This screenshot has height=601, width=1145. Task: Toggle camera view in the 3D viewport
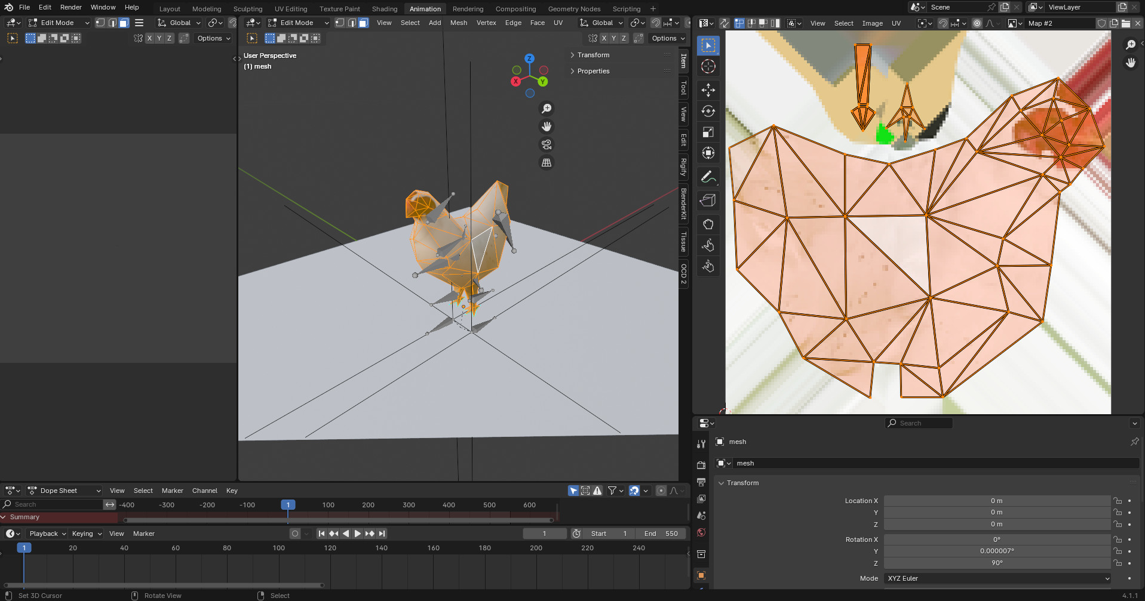(x=546, y=145)
